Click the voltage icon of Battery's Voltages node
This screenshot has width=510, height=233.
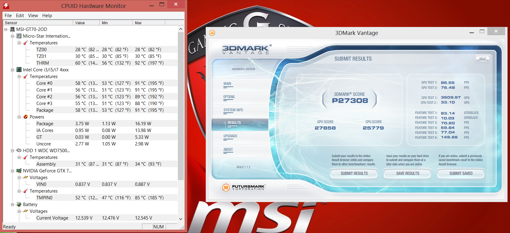(26, 211)
